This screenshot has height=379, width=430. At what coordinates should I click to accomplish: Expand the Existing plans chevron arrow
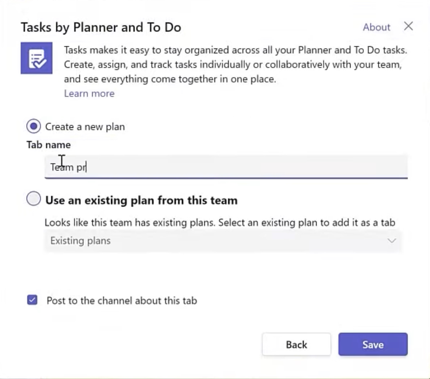coord(392,241)
